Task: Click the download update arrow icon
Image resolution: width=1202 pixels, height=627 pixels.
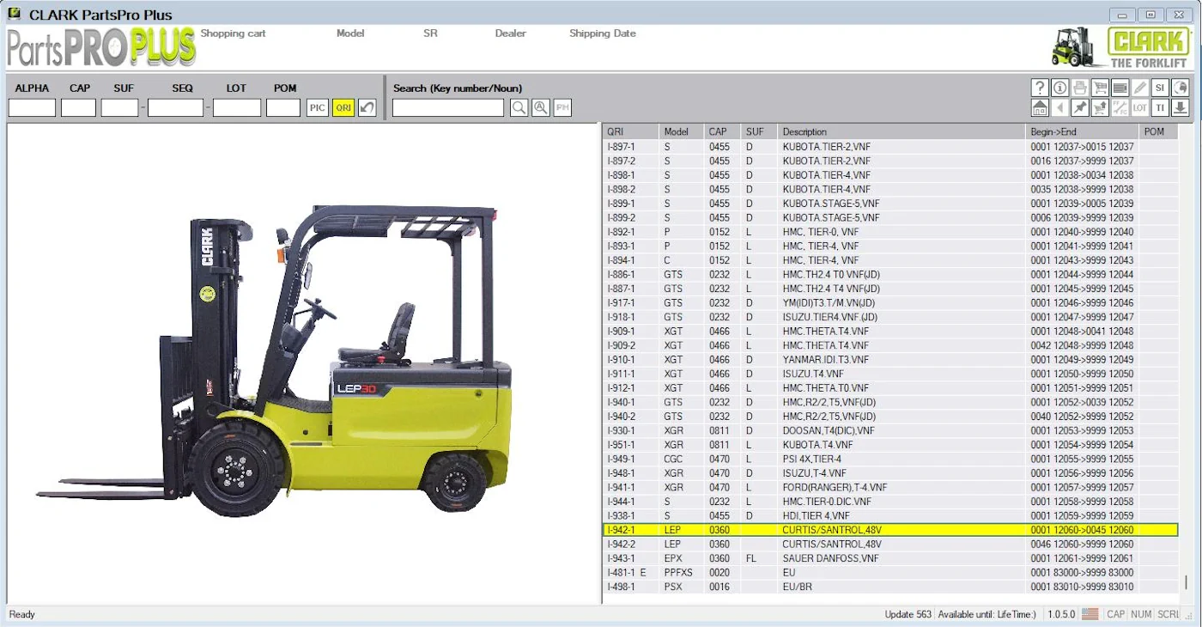Action: [1181, 107]
